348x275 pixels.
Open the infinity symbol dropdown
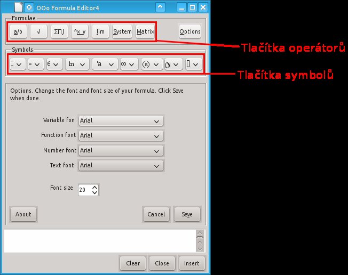129,64
